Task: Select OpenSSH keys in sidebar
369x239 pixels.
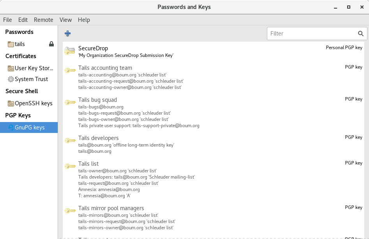Action: [29, 103]
